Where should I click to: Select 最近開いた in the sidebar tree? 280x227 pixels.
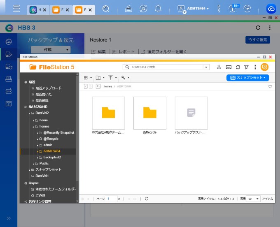pos(44,94)
